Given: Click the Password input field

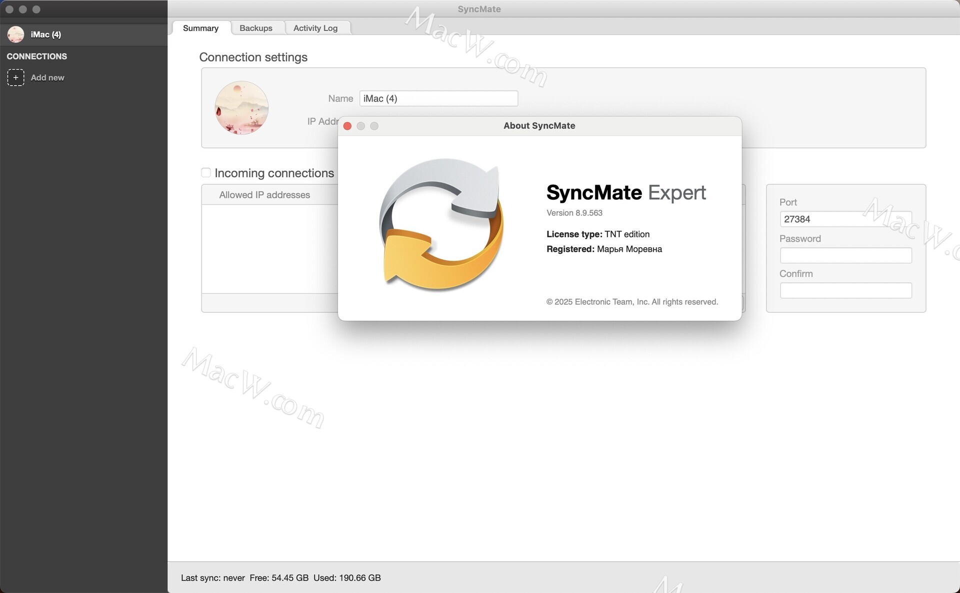Looking at the screenshot, I should [845, 255].
